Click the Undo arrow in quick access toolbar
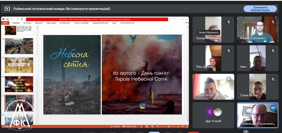 (x=12, y=19)
